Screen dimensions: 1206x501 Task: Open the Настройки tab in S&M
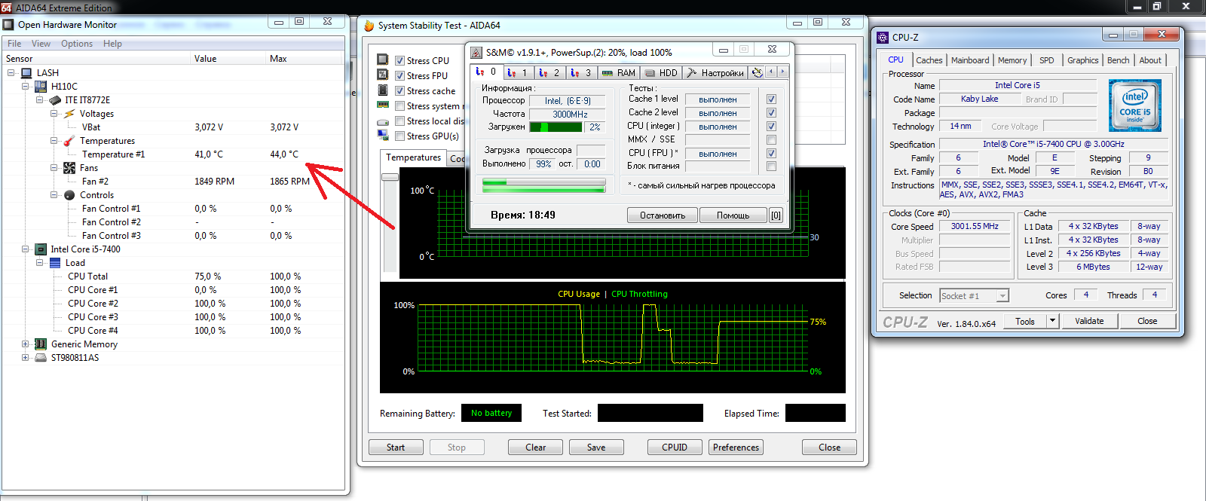(715, 72)
